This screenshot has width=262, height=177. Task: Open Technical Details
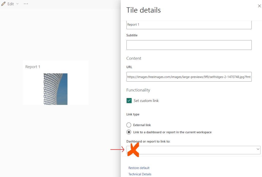click(x=140, y=174)
